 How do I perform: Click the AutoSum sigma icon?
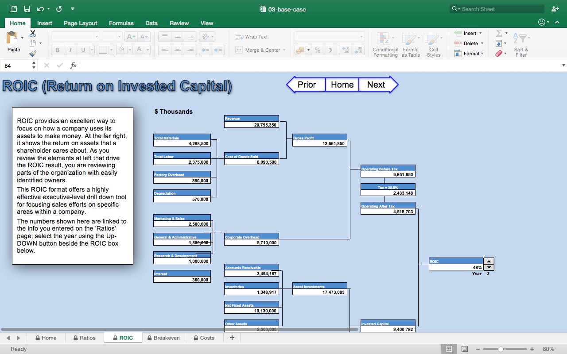pyautogui.click(x=499, y=33)
